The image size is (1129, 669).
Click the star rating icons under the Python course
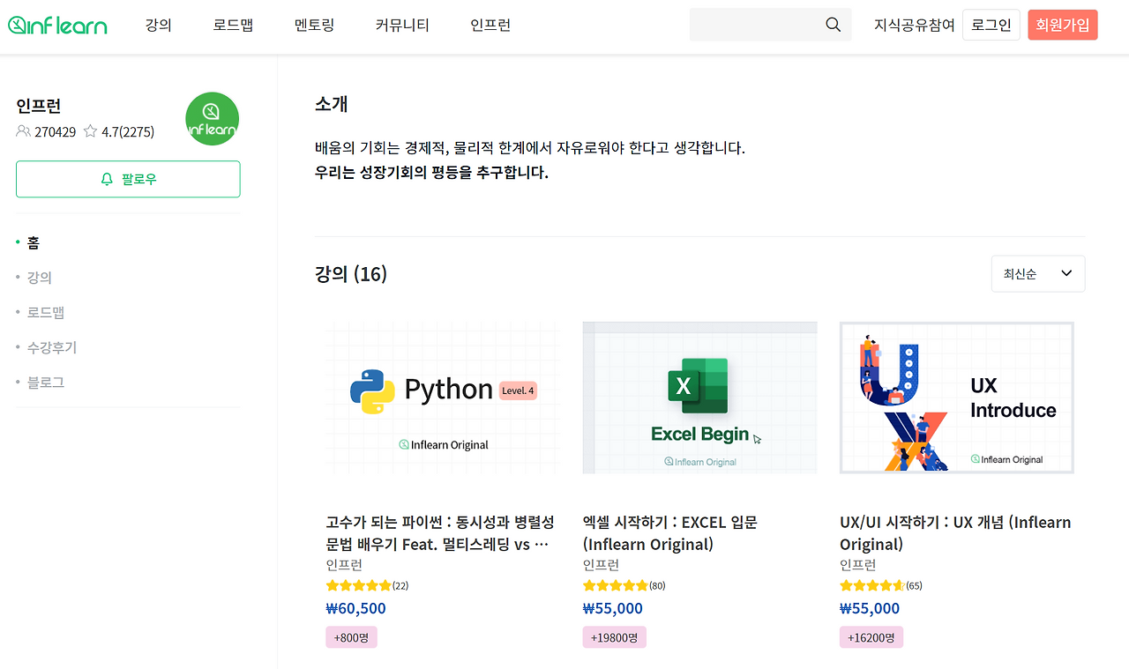360,584
